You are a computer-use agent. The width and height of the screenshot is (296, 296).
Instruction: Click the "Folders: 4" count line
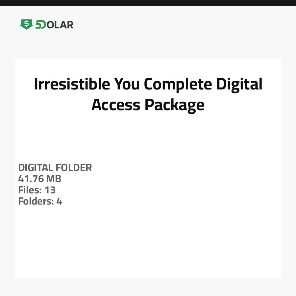(40, 201)
